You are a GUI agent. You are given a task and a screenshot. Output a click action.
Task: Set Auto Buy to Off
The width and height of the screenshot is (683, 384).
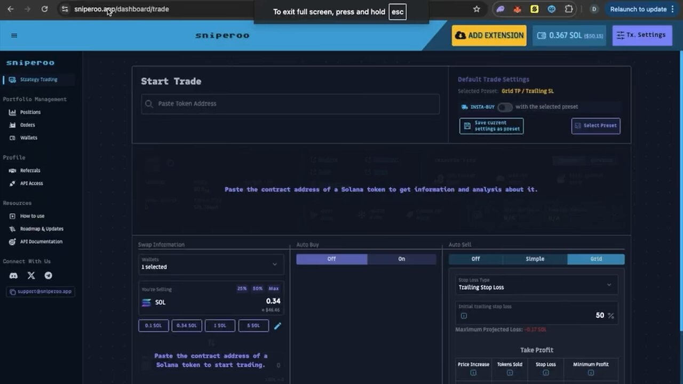coord(331,259)
